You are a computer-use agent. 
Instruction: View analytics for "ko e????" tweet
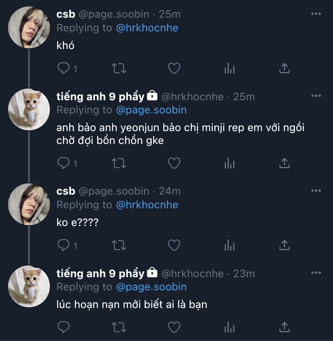pyautogui.click(x=229, y=245)
